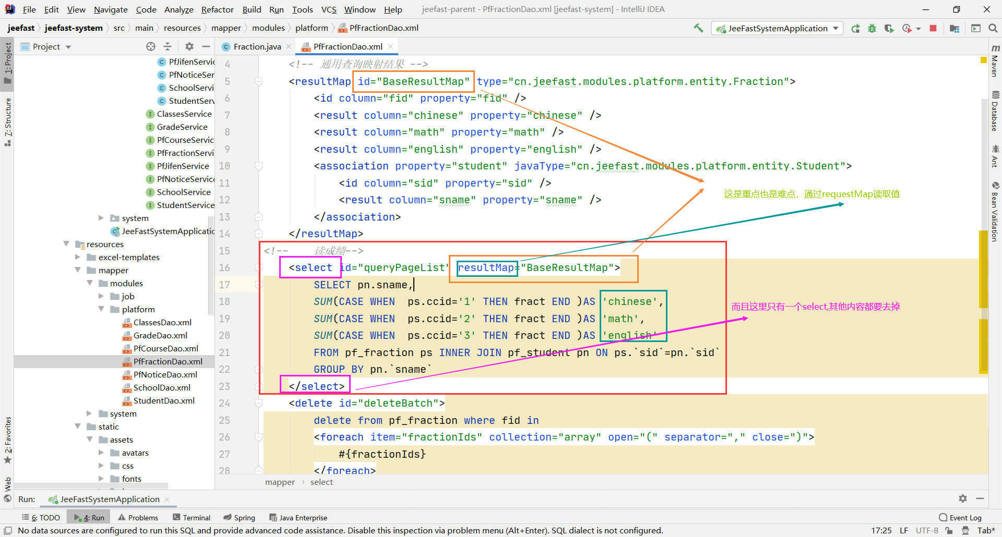Click the Build project hammer icon
Screen dimensions: 1002x537
point(698,28)
